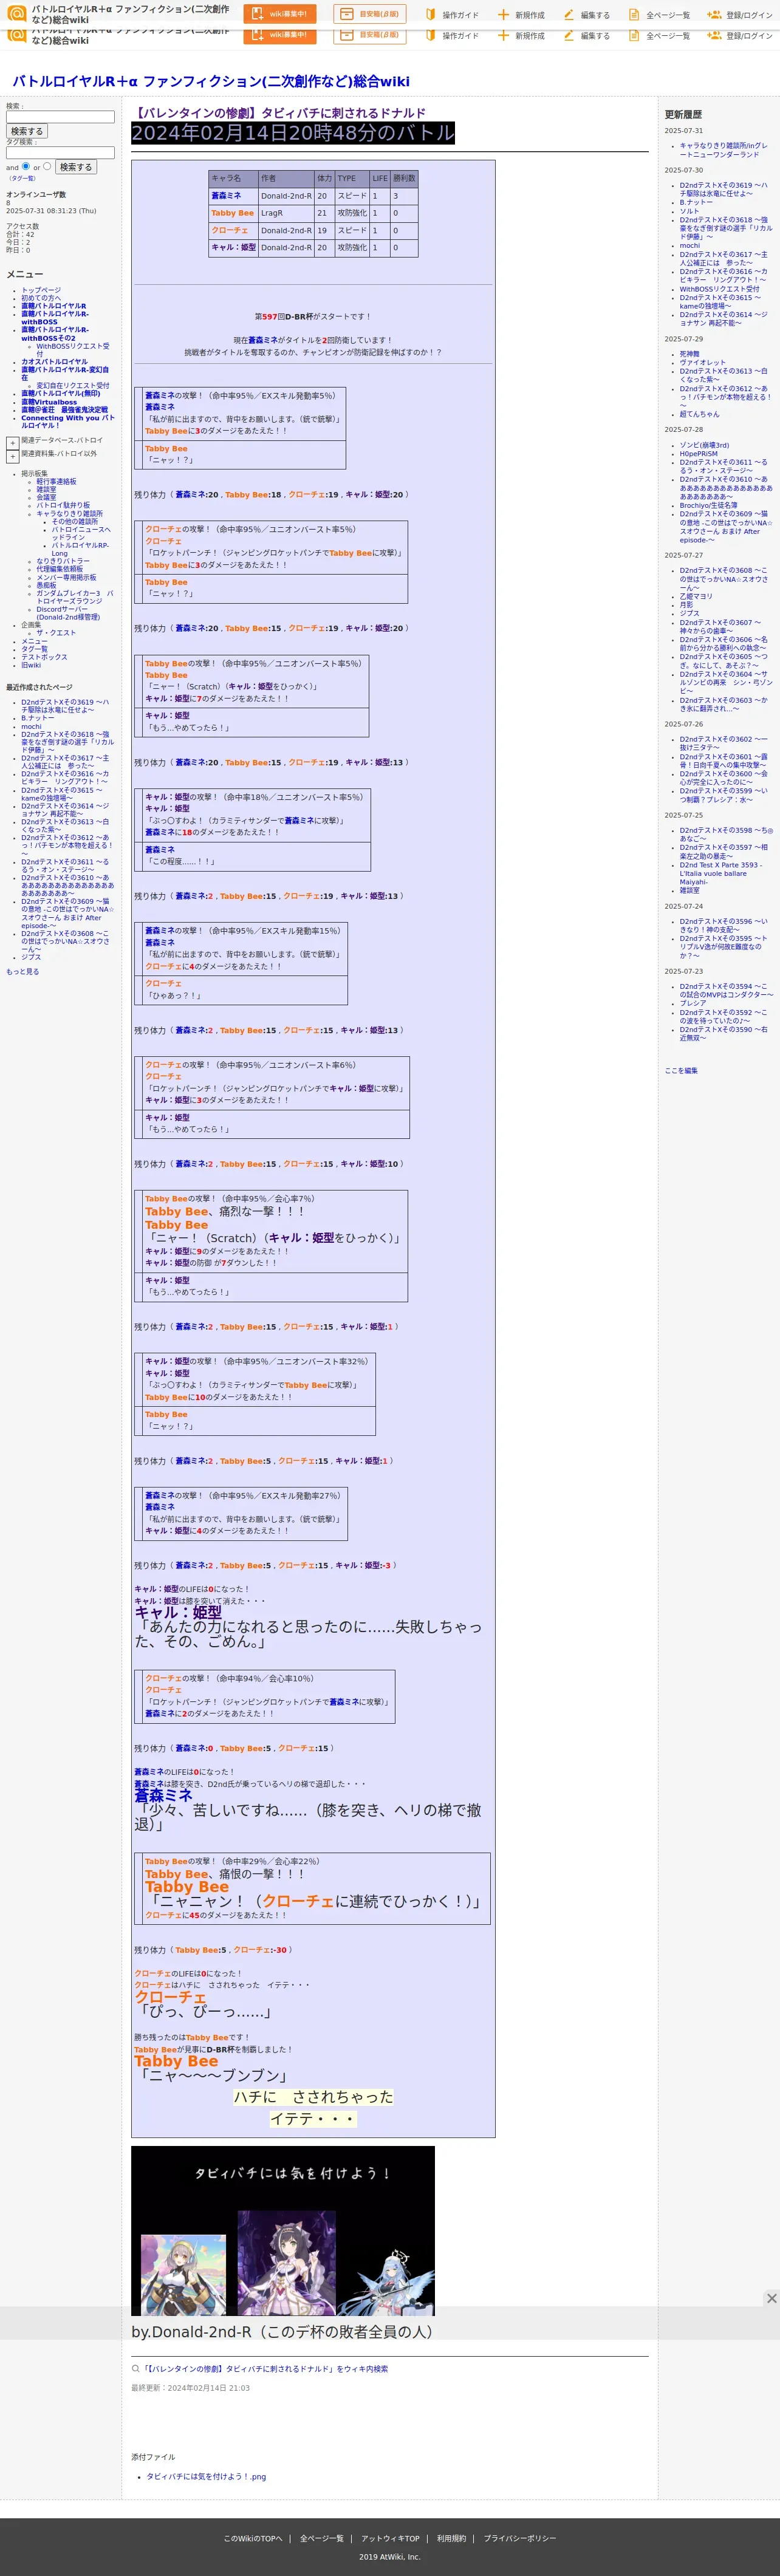Select the 'and' radio for tag search
The height and width of the screenshot is (2576, 780).
26,166
